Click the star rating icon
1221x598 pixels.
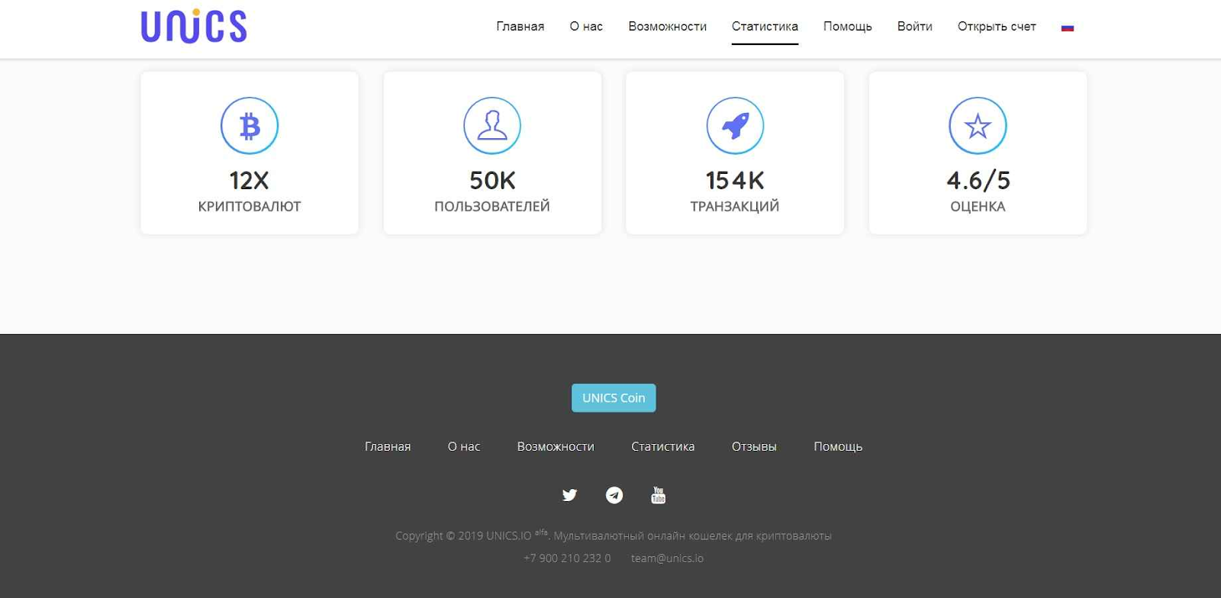978,126
